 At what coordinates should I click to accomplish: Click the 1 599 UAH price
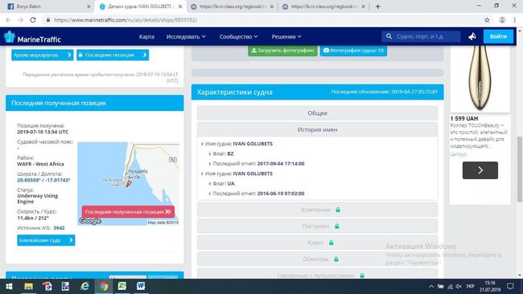pyautogui.click(x=464, y=119)
